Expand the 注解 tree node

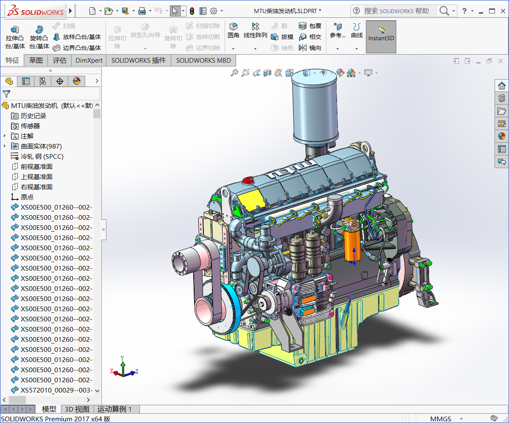coord(5,136)
